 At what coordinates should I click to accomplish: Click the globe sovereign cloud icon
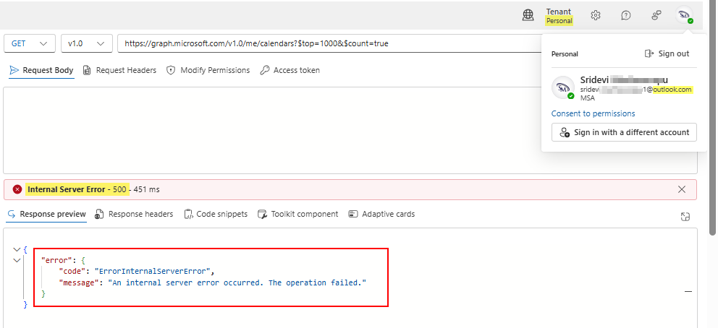[x=528, y=15]
